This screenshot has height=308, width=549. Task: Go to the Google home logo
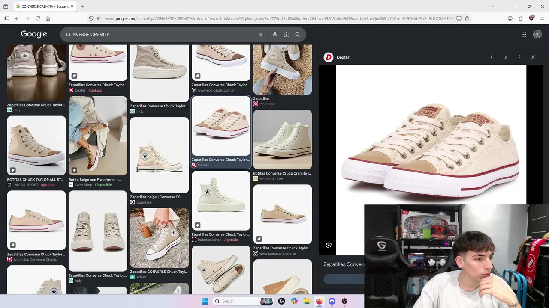pos(34,34)
